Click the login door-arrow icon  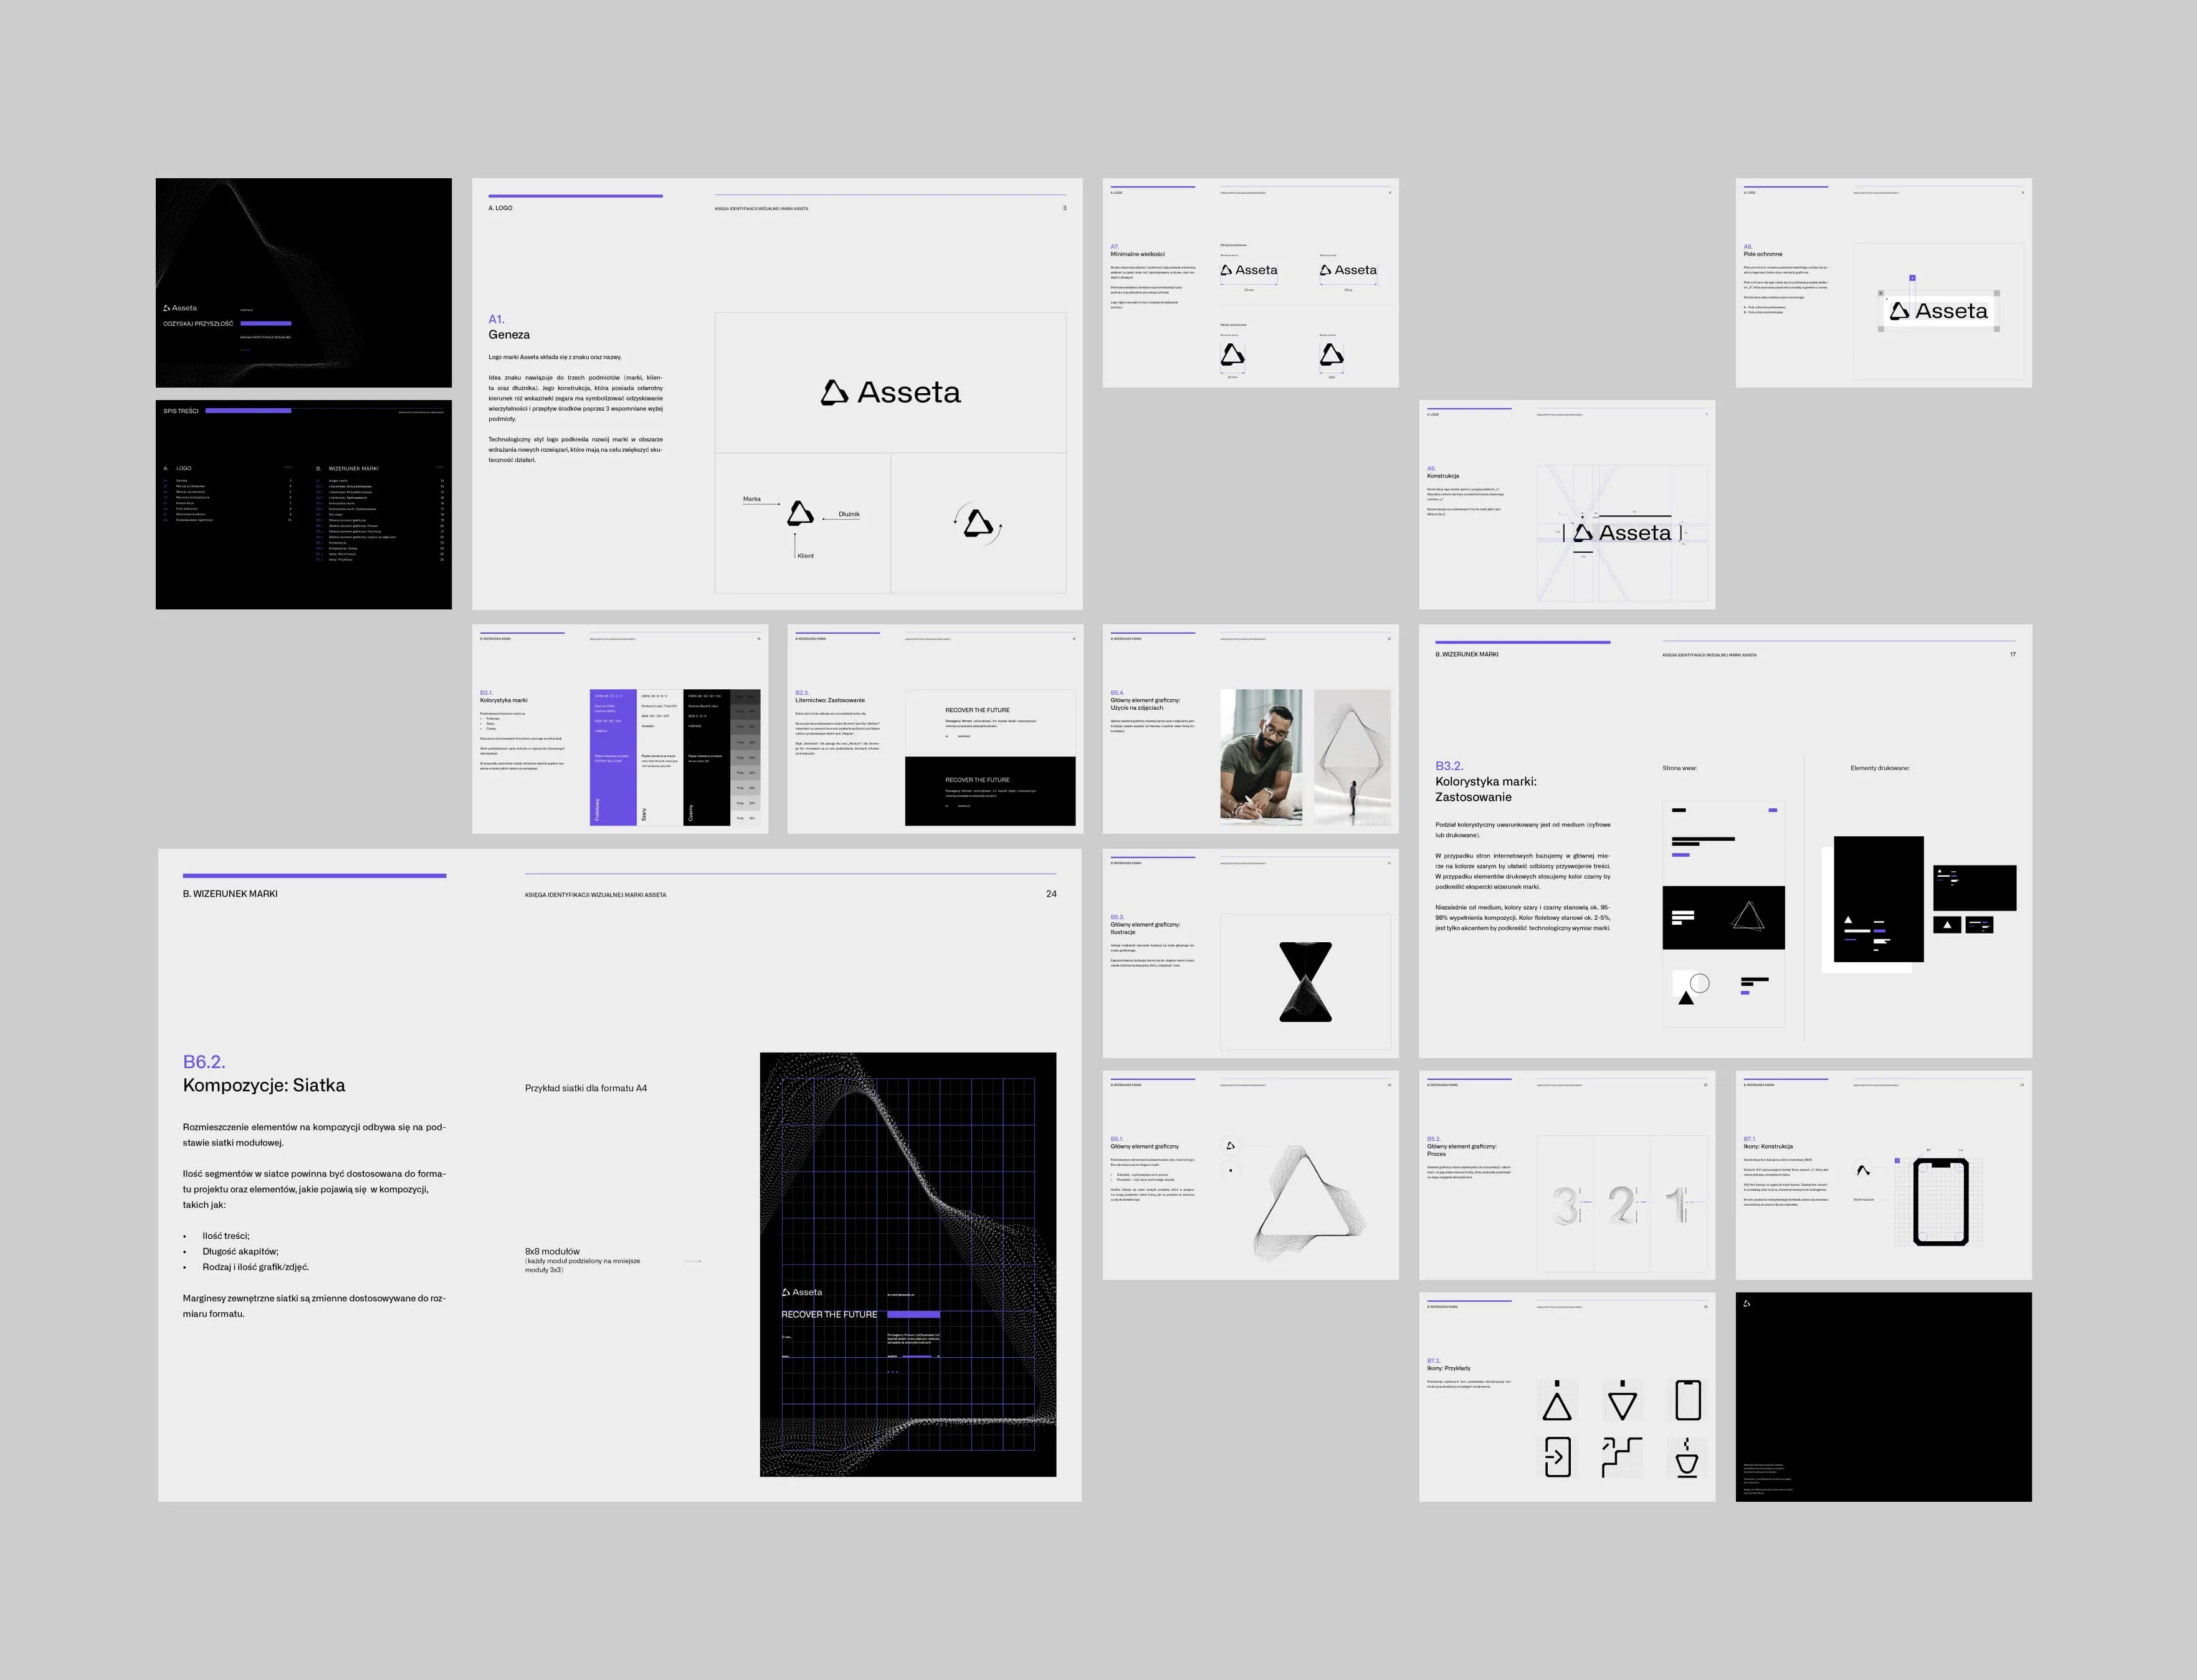pyautogui.click(x=1557, y=1457)
